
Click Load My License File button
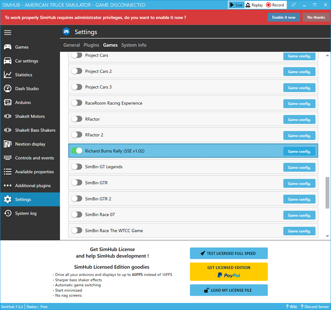point(229,290)
